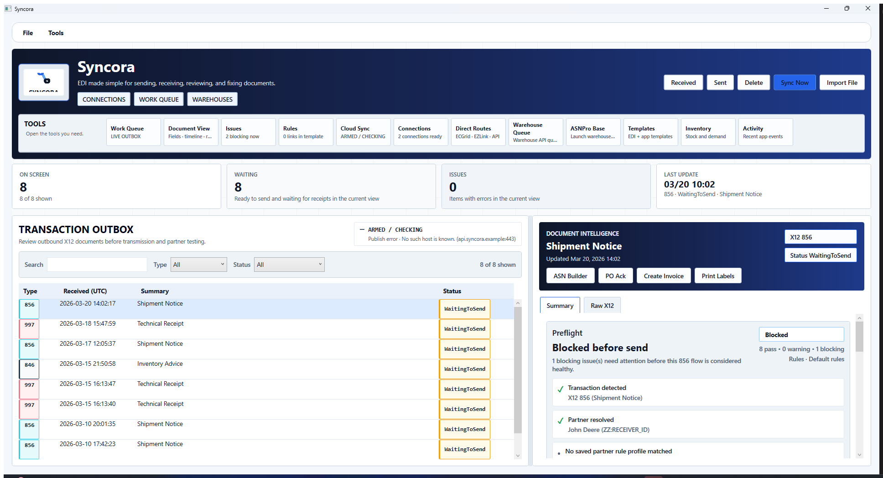
Task: Toggle the Blocked preflight indicator
Action: 801,334
